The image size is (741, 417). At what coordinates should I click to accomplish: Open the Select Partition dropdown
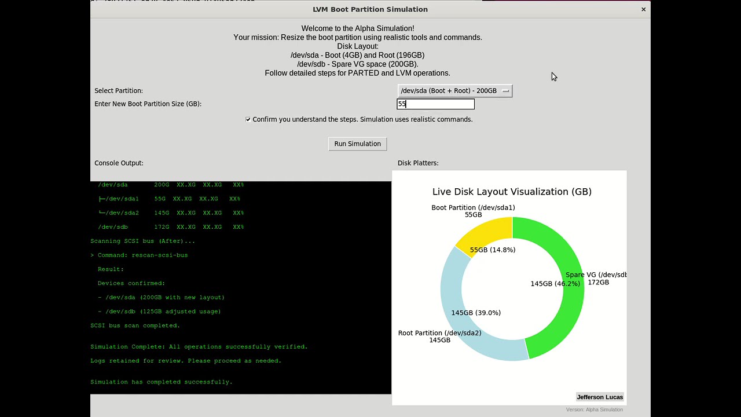pyautogui.click(x=455, y=91)
